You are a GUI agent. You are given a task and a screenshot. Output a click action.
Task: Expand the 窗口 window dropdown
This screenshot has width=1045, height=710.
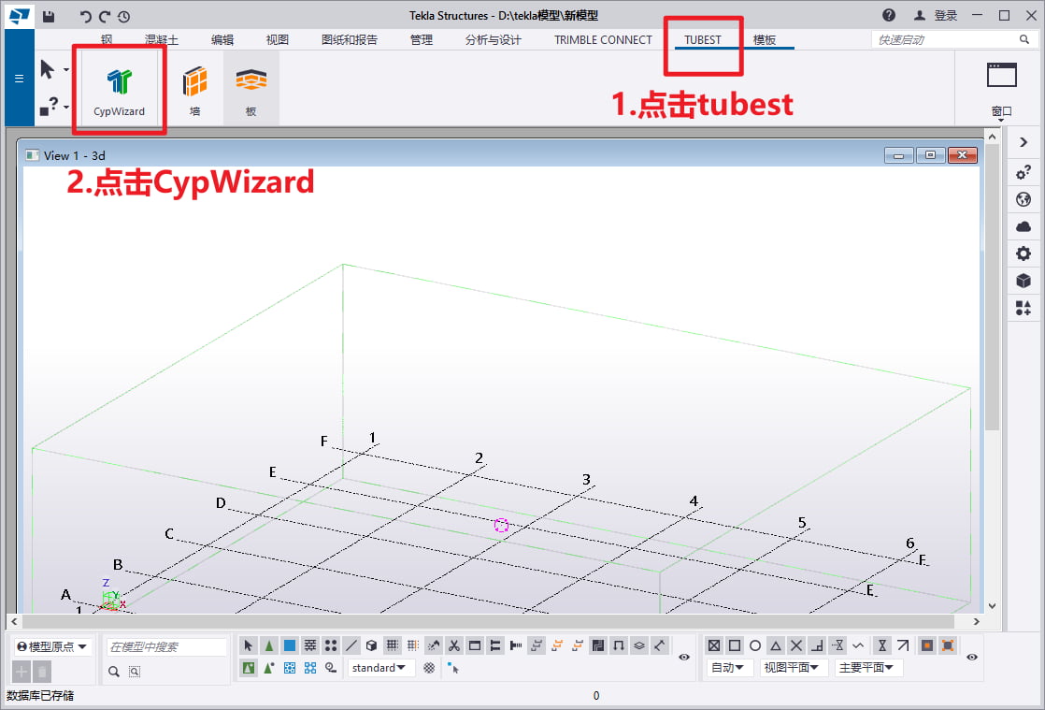pos(1002,112)
